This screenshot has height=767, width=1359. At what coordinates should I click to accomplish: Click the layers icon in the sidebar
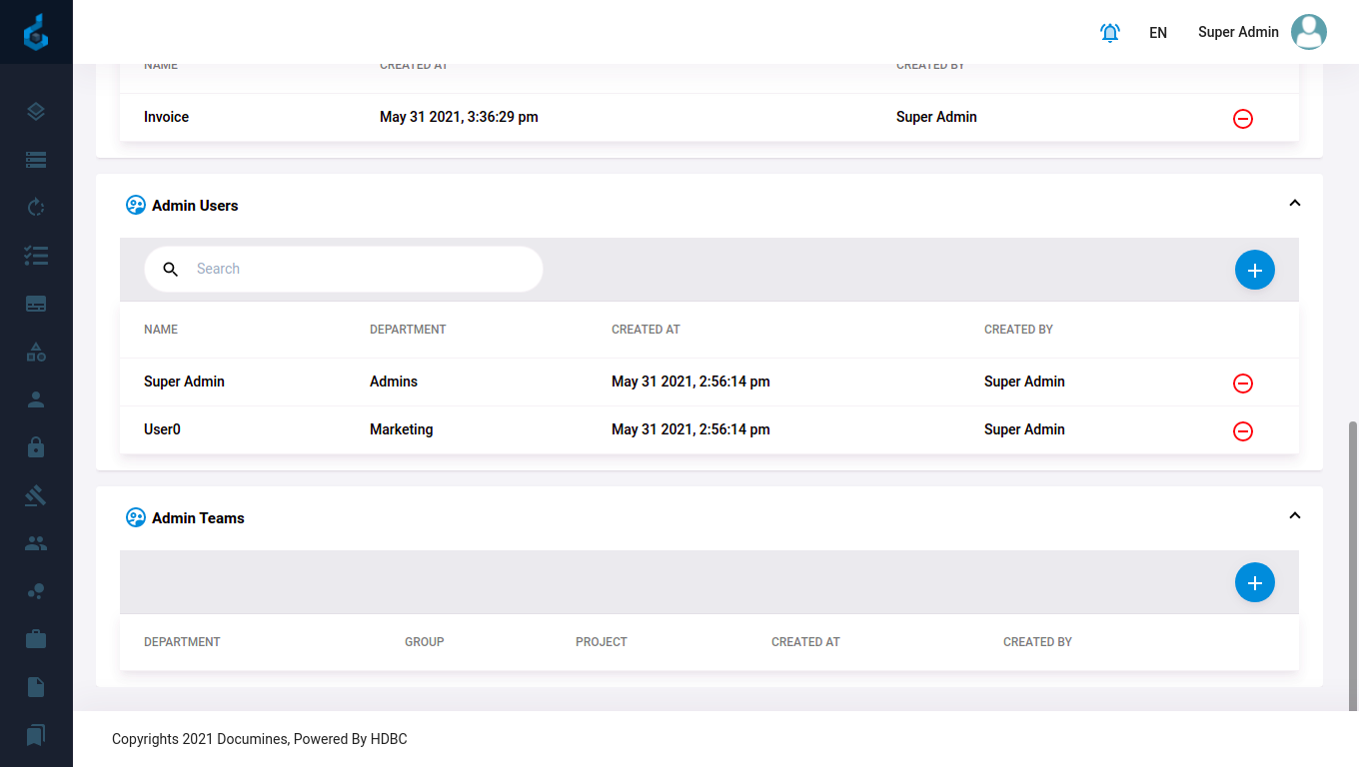[36, 112]
